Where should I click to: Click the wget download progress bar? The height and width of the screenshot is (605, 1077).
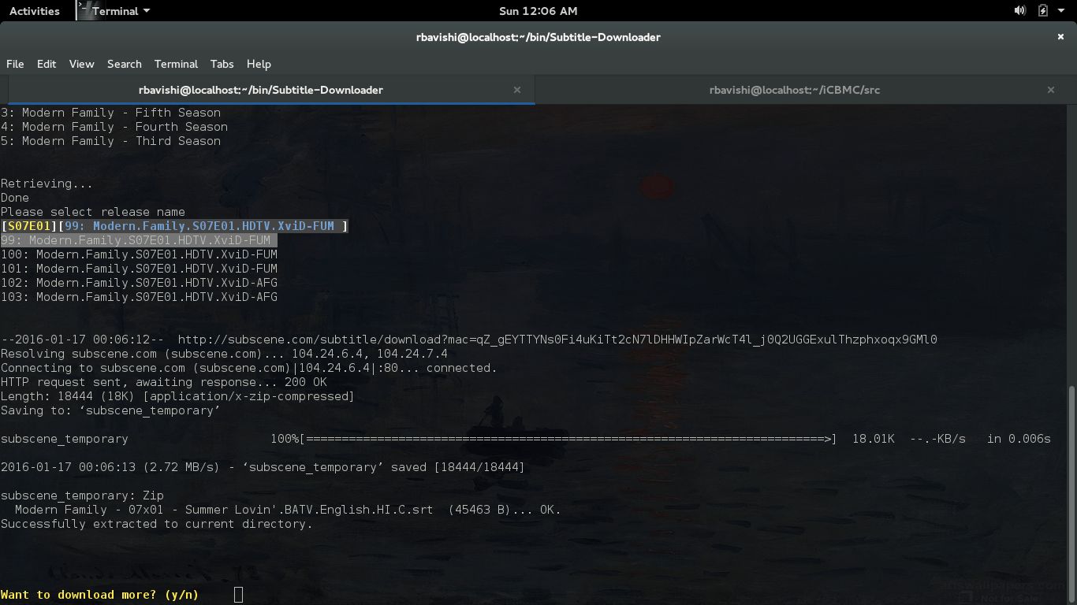[x=568, y=439]
